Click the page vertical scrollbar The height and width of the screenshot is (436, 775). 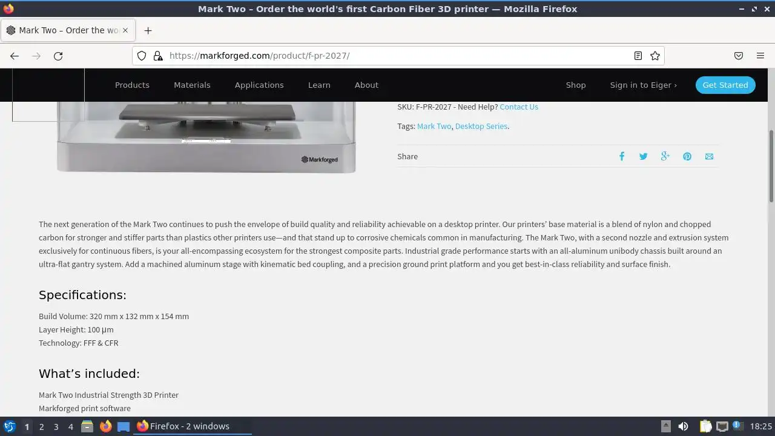[x=771, y=166]
